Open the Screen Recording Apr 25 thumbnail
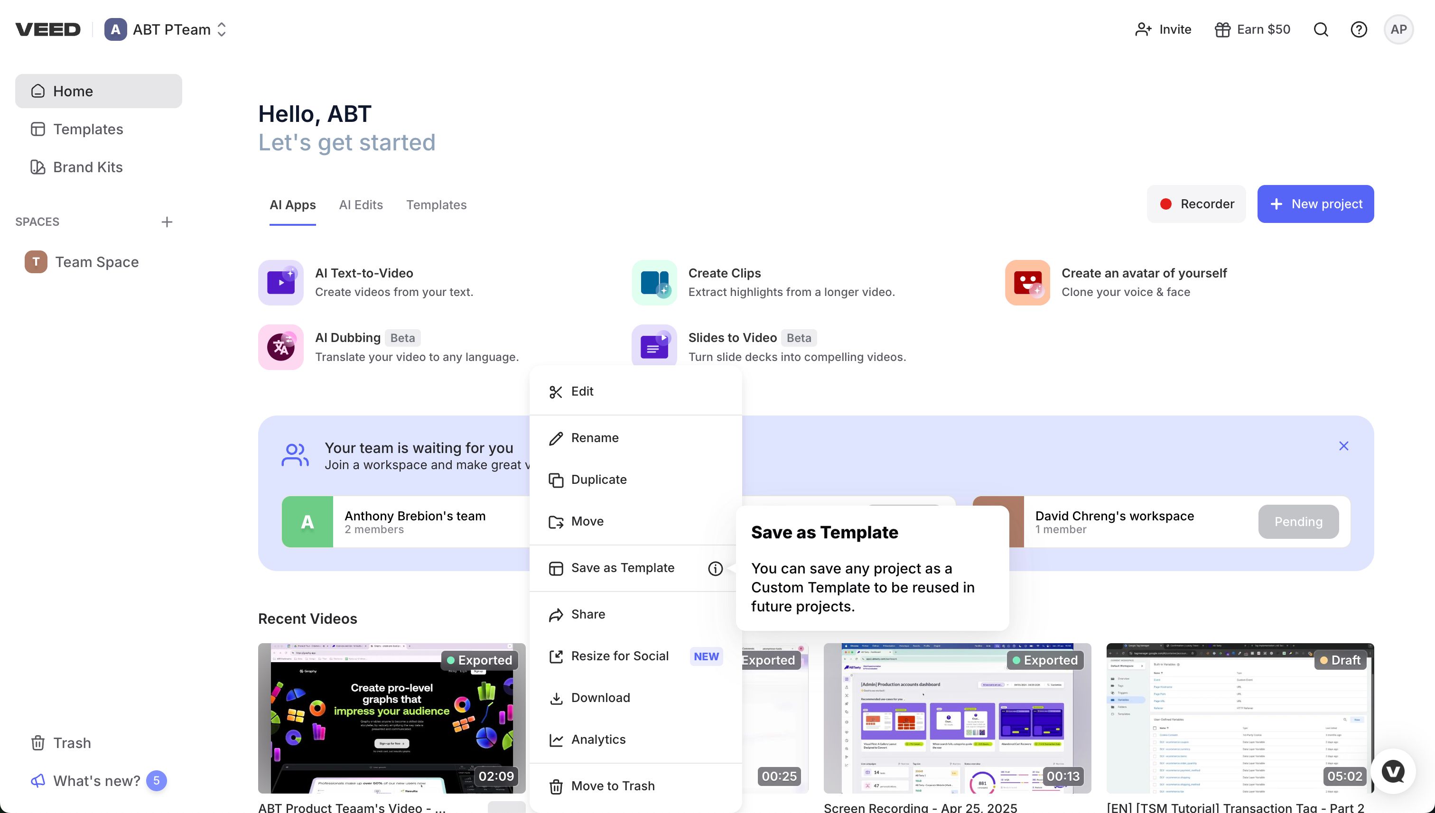Screen dimensions: 1435x813 click(957, 718)
